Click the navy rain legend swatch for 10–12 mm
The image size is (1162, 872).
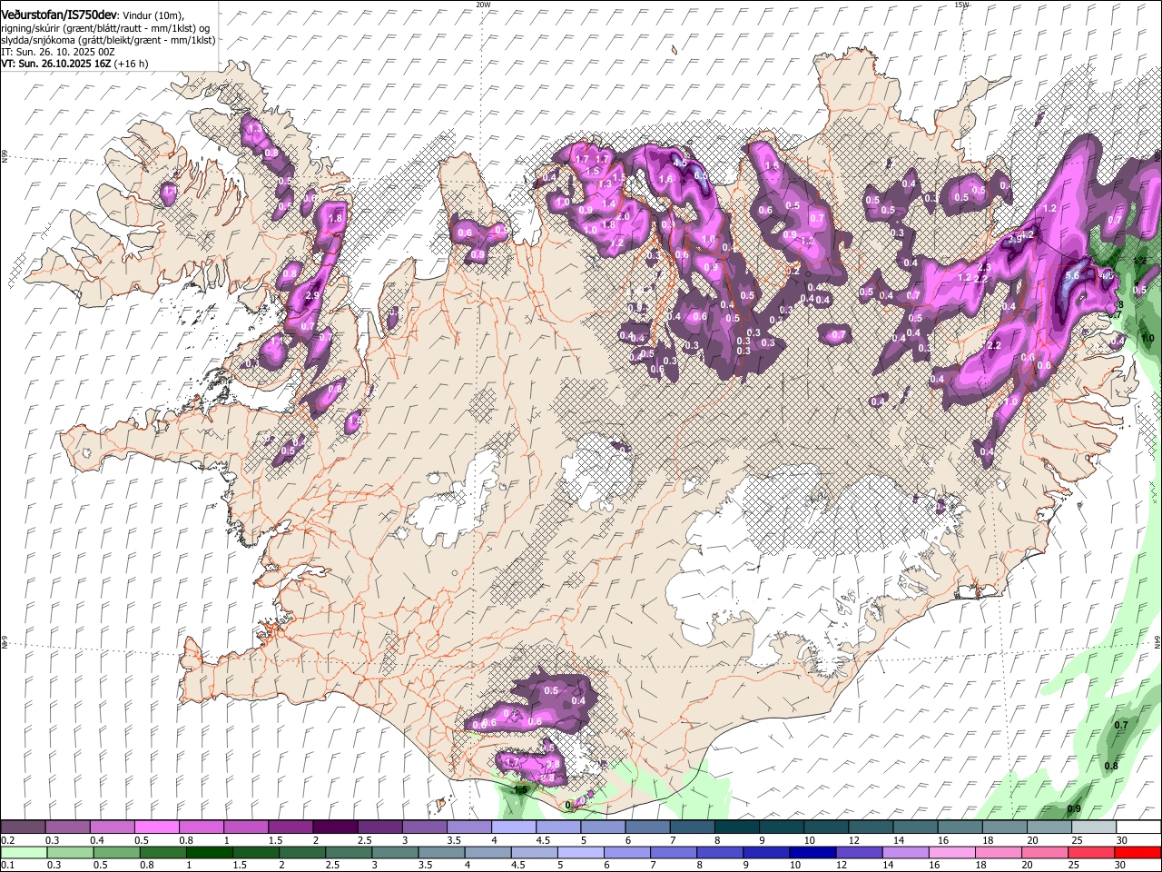pyautogui.click(x=813, y=852)
